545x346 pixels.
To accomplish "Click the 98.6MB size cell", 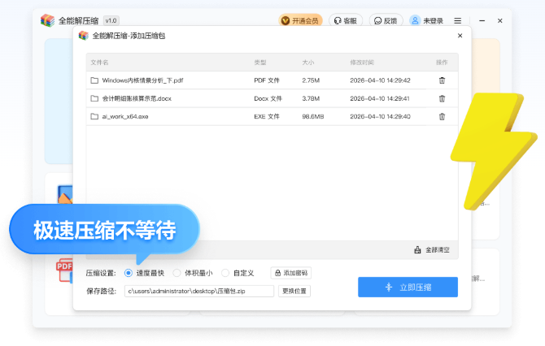I will [x=313, y=117].
